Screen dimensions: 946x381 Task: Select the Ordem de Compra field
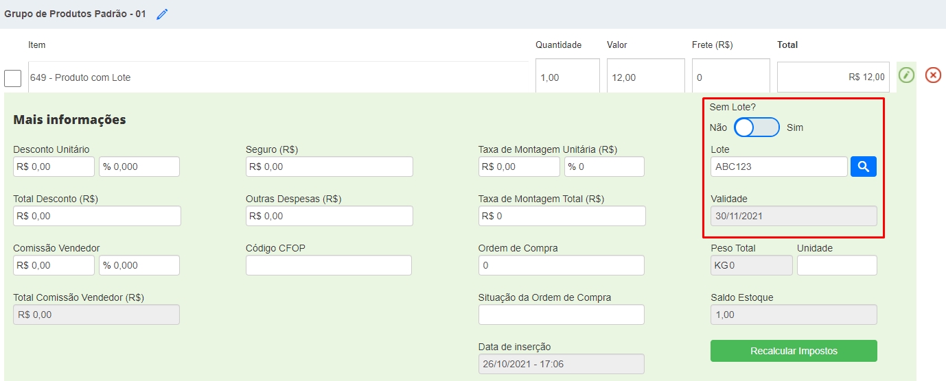point(561,265)
